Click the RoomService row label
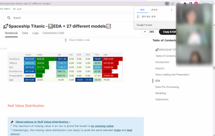215x136 pixels. coord(16,72)
